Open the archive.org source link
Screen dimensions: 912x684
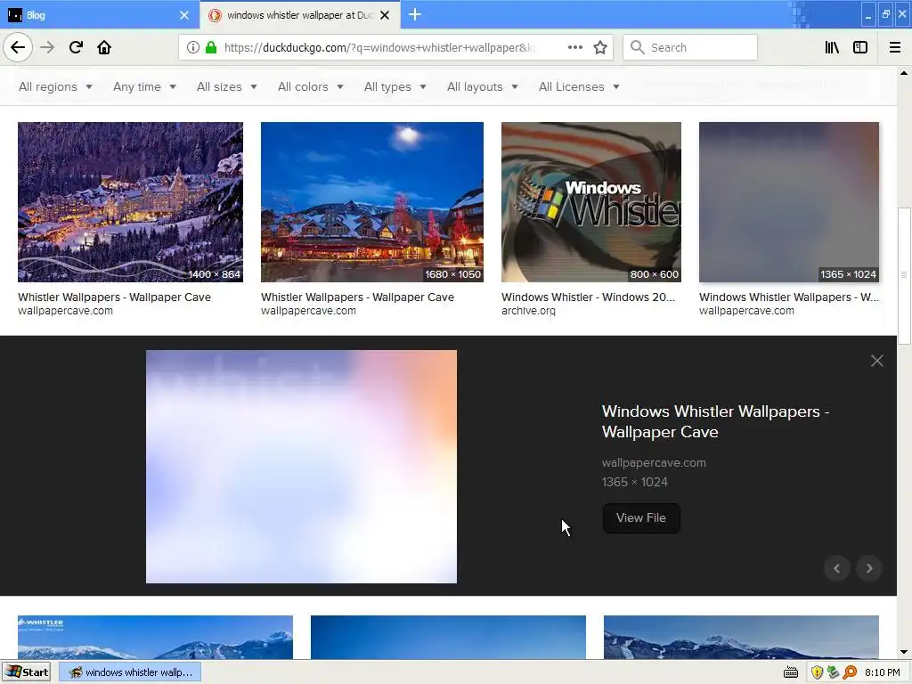[528, 311]
